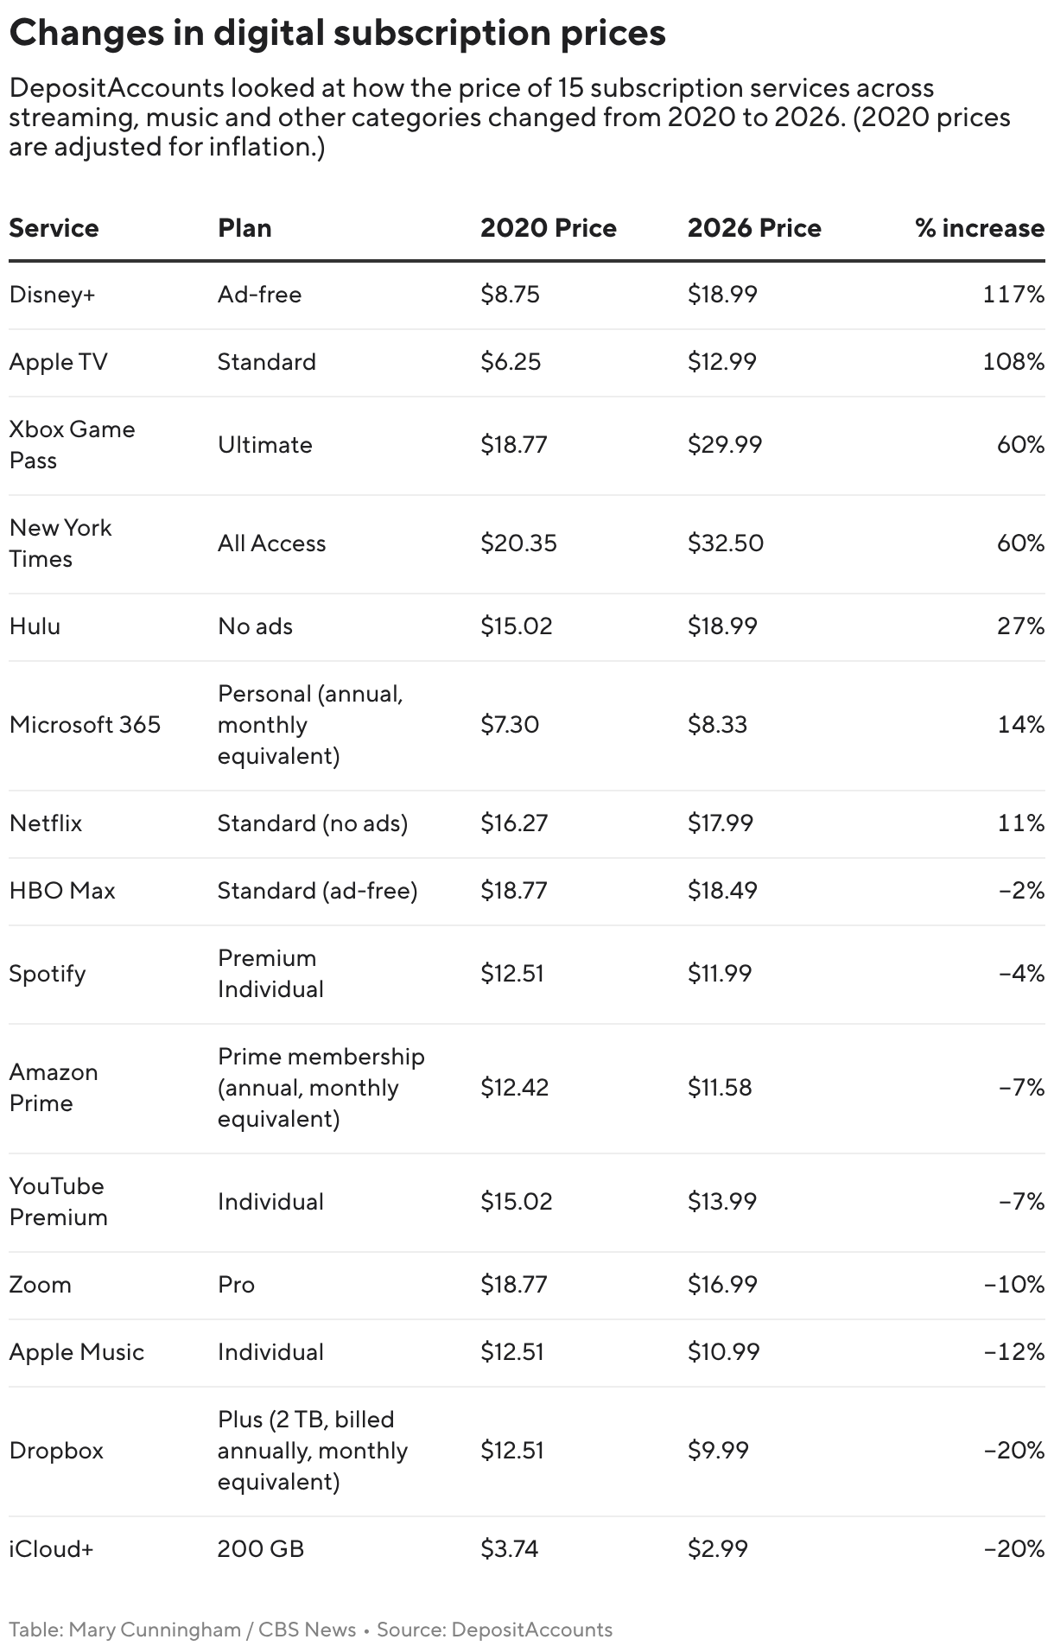Click Hulu's No ads plan cell
Viewport: 1054px width, 1652px height.
[255, 626]
